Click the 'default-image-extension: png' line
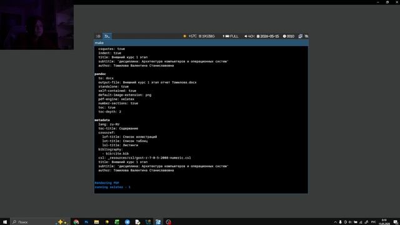Viewport: 400px width, 225px height. click(x=125, y=95)
